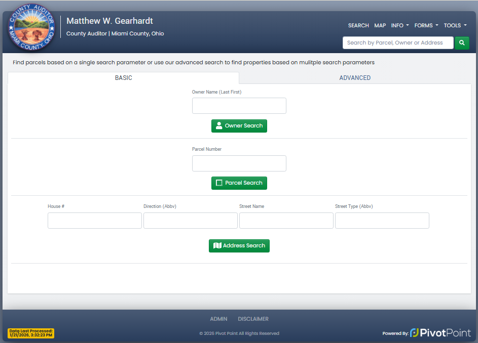The image size is (478, 343).
Task: Click into the Parcel Number field
Action: [239, 163]
